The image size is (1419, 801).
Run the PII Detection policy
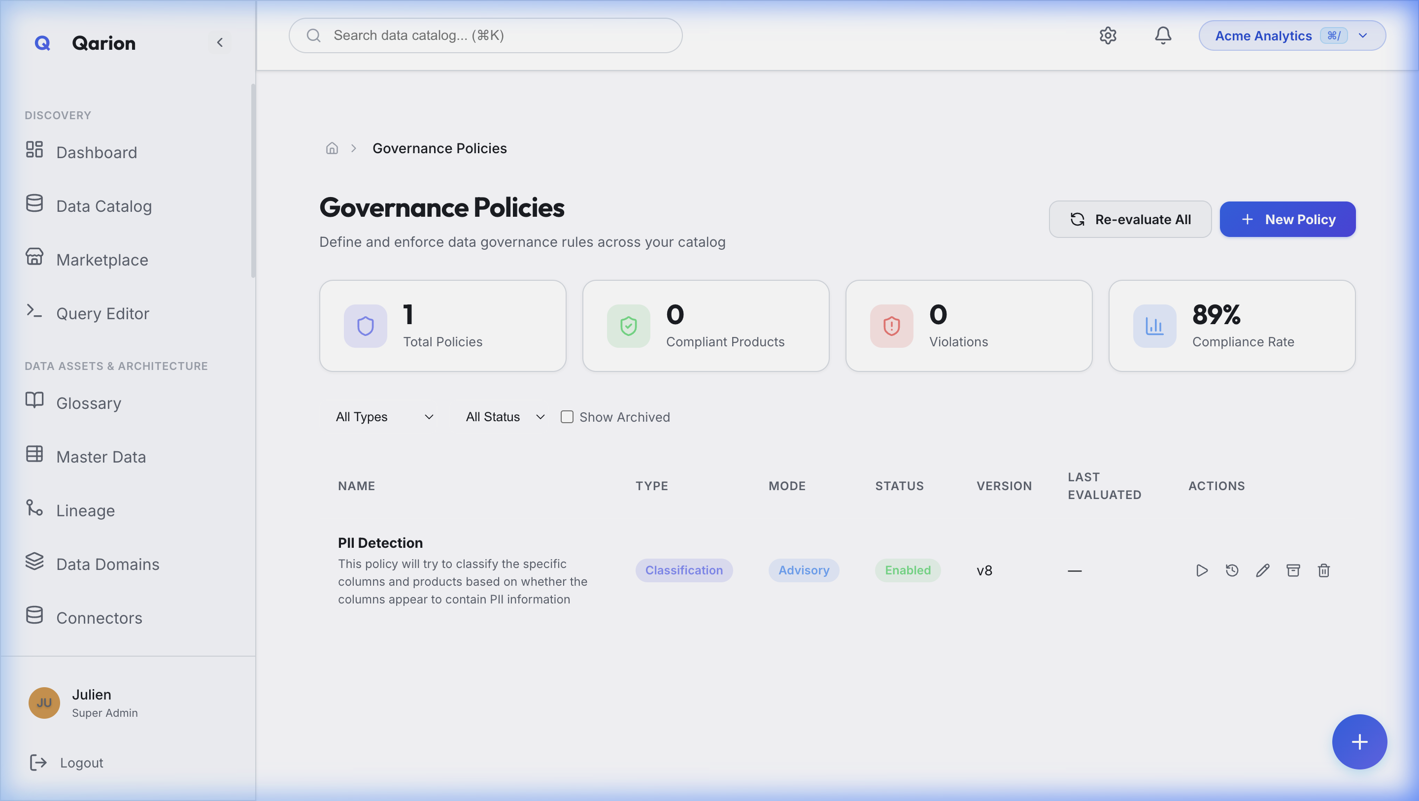coord(1202,570)
